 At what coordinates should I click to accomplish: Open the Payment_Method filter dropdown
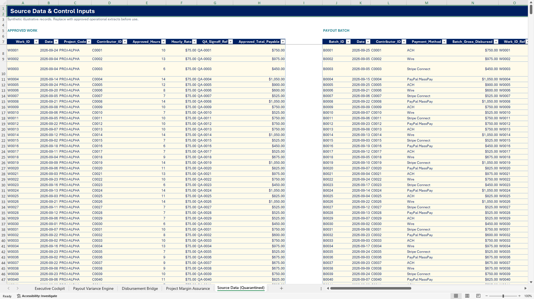[x=444, y=42]
